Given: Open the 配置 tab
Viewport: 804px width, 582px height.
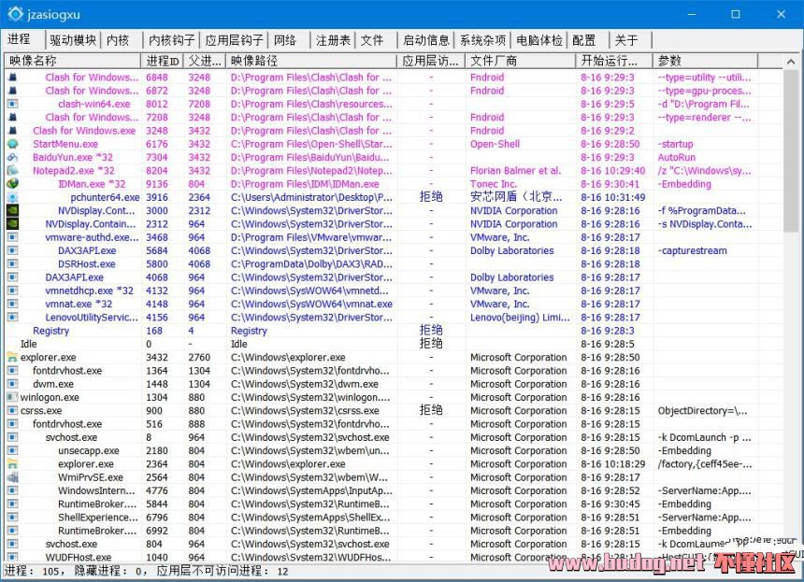Looking at the screenshot, I should 583,40.
